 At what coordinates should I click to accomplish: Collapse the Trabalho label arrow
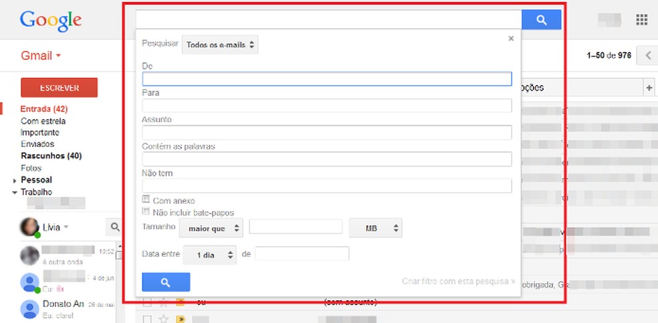(15, 192)
